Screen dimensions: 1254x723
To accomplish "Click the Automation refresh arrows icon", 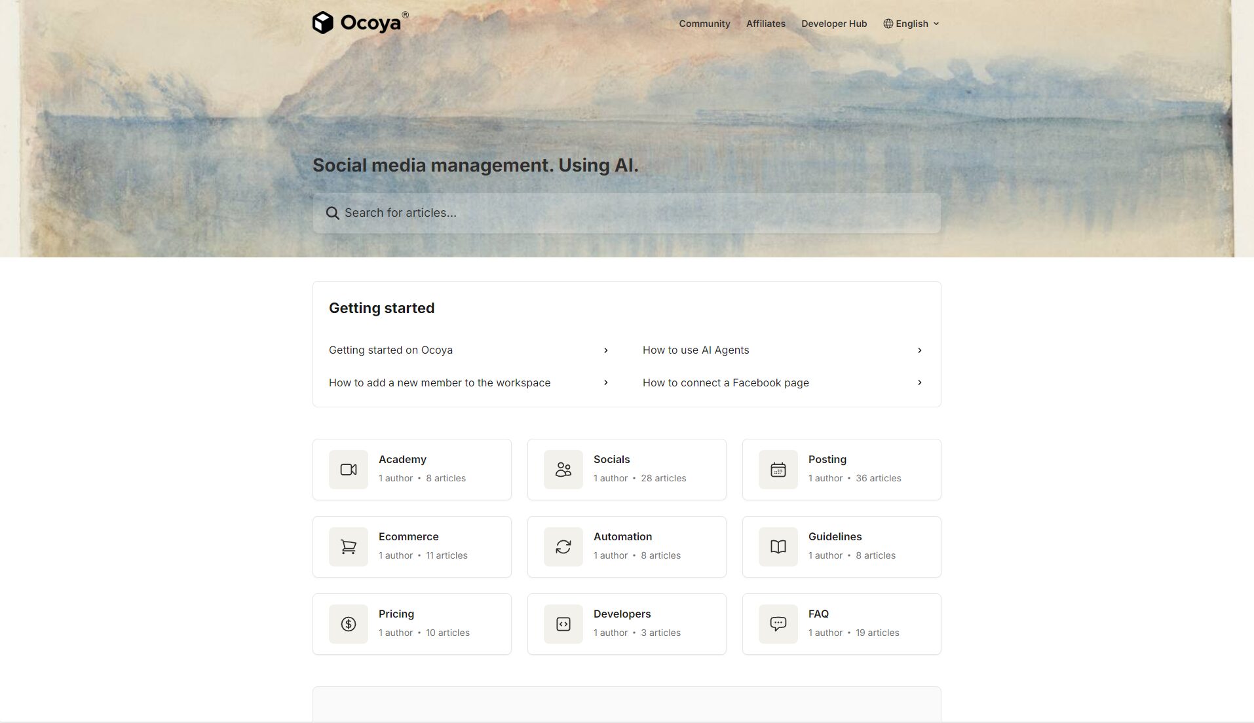I will pyautogui.click(x=563, y=547).
